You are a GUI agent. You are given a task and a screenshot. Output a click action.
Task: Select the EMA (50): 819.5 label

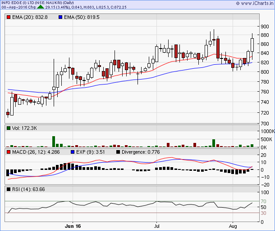coord(82,17)
